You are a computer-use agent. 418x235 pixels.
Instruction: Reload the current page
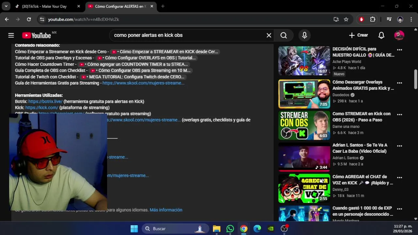coord(29,19)
